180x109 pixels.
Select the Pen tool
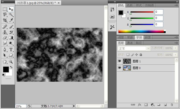pos(5,50)
